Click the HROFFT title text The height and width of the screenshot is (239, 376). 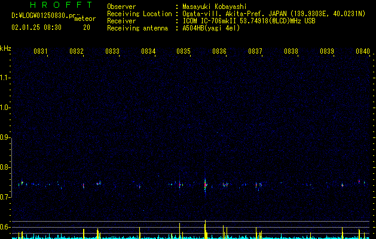pyautogui.click(x=61, y=5)
